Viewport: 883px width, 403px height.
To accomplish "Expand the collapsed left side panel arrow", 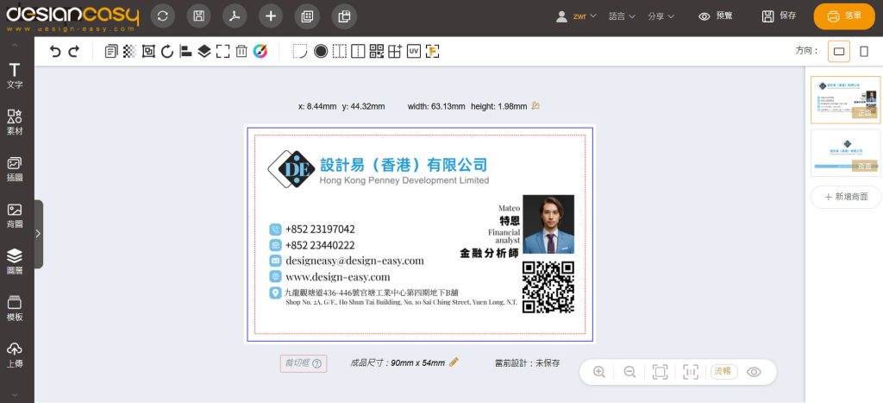I will coord(38,234).
